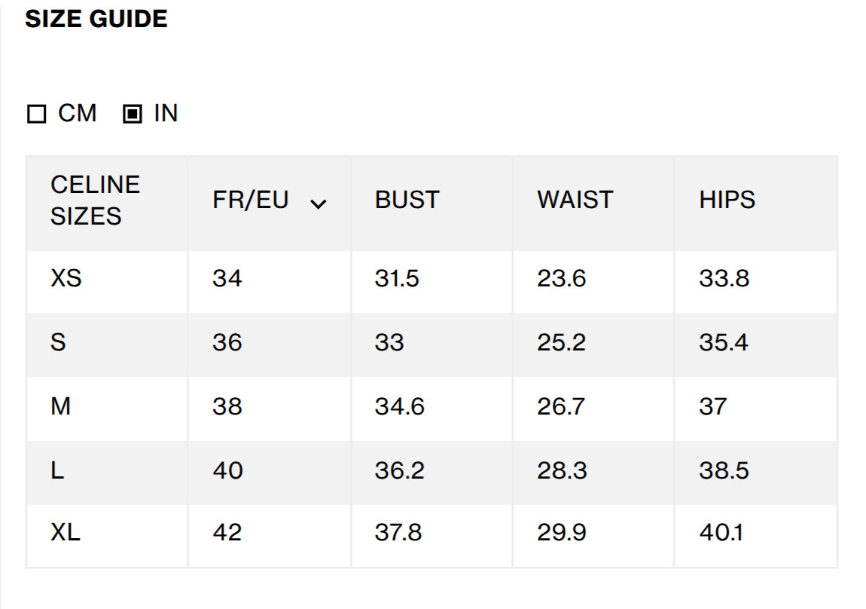Expand the FR/EU chevron arrow
Image resolution: width=866 pixels, height=609 pixels.
pyautogui.click(x=318, y=204)
